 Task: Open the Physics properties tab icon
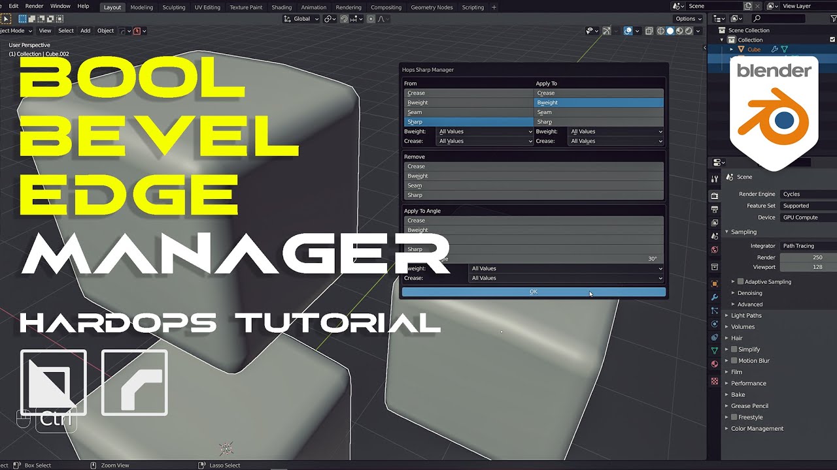point(714,324)
